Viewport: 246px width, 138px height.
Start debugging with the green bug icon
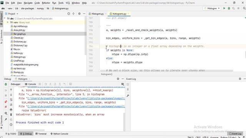(229, 8)
